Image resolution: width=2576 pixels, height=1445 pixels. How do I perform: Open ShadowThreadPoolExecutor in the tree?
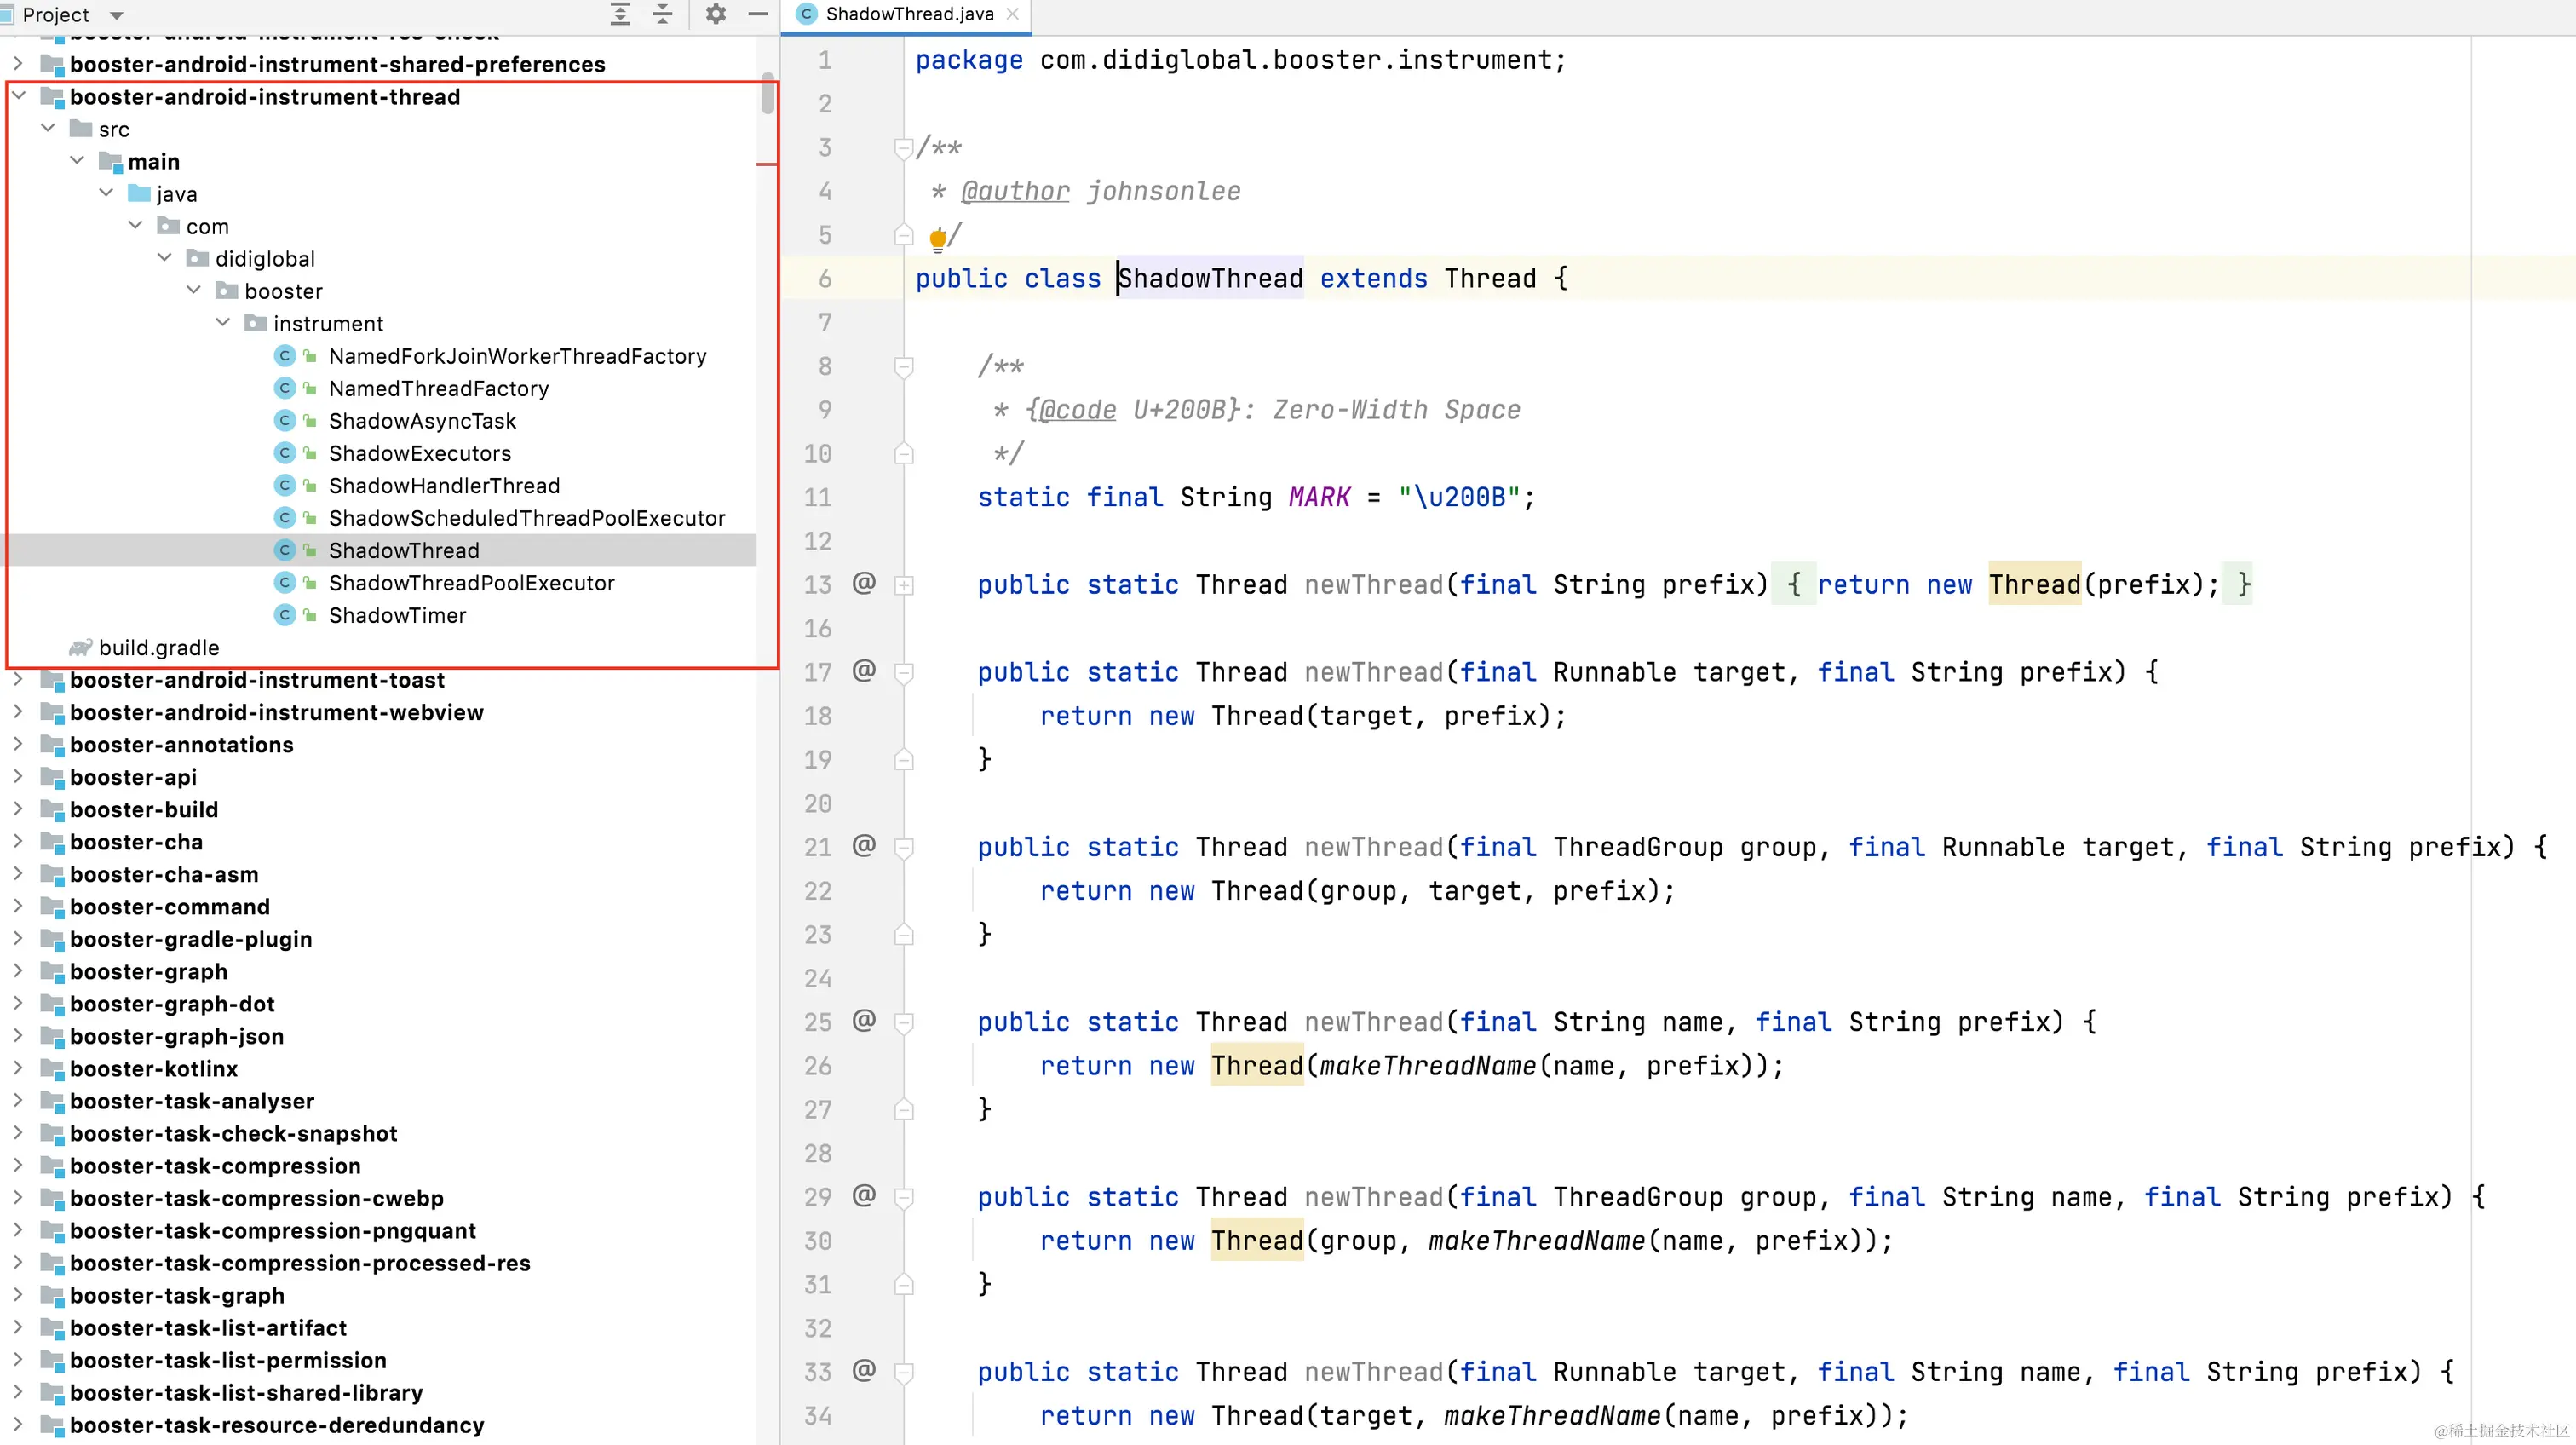point(471,583)
